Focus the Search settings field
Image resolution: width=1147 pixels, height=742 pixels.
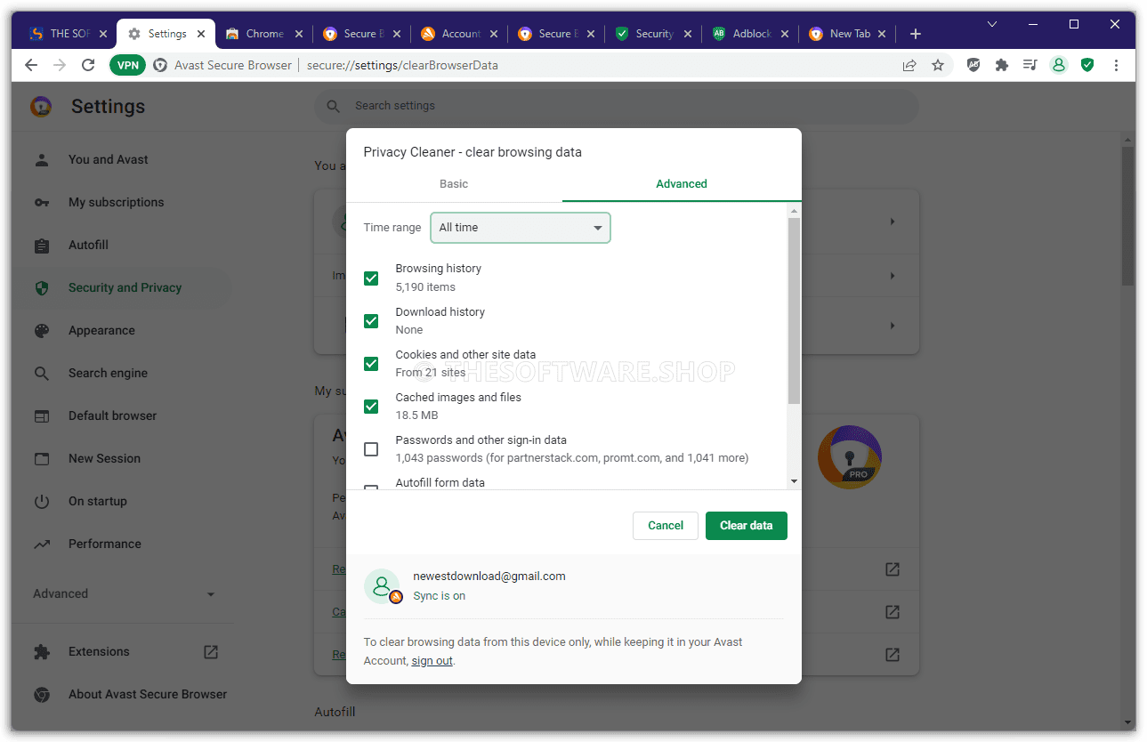pos(616,106)
